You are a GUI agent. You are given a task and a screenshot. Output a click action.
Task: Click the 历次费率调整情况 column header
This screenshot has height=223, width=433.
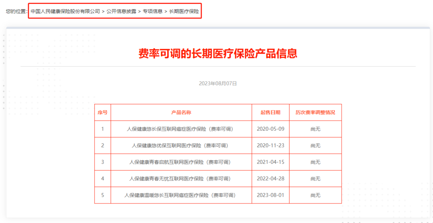coord(316,112)
